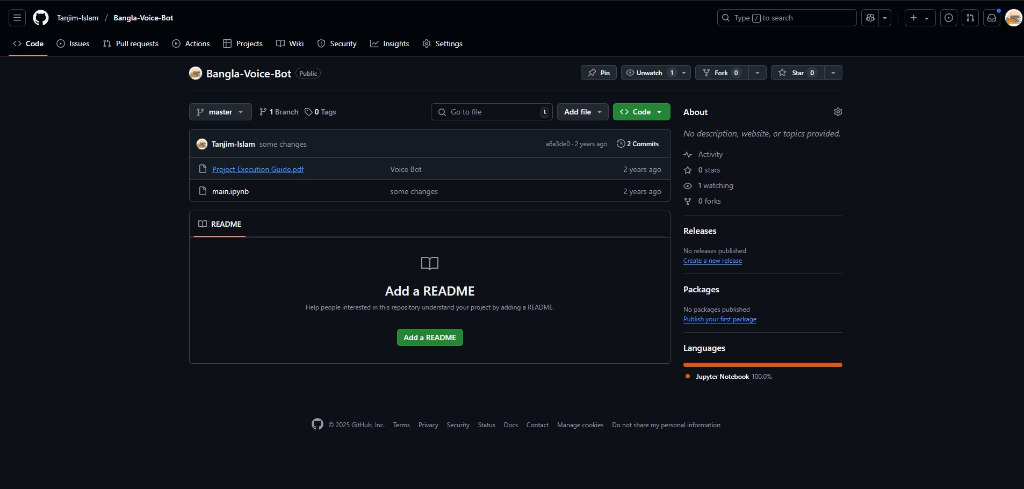Expand the master branch dropdown
Viewport: 1024px width, 489px height.
point(220,112)
